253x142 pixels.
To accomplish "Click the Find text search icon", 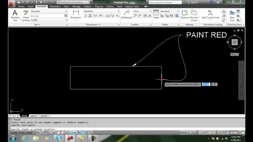I will point(66,16).
